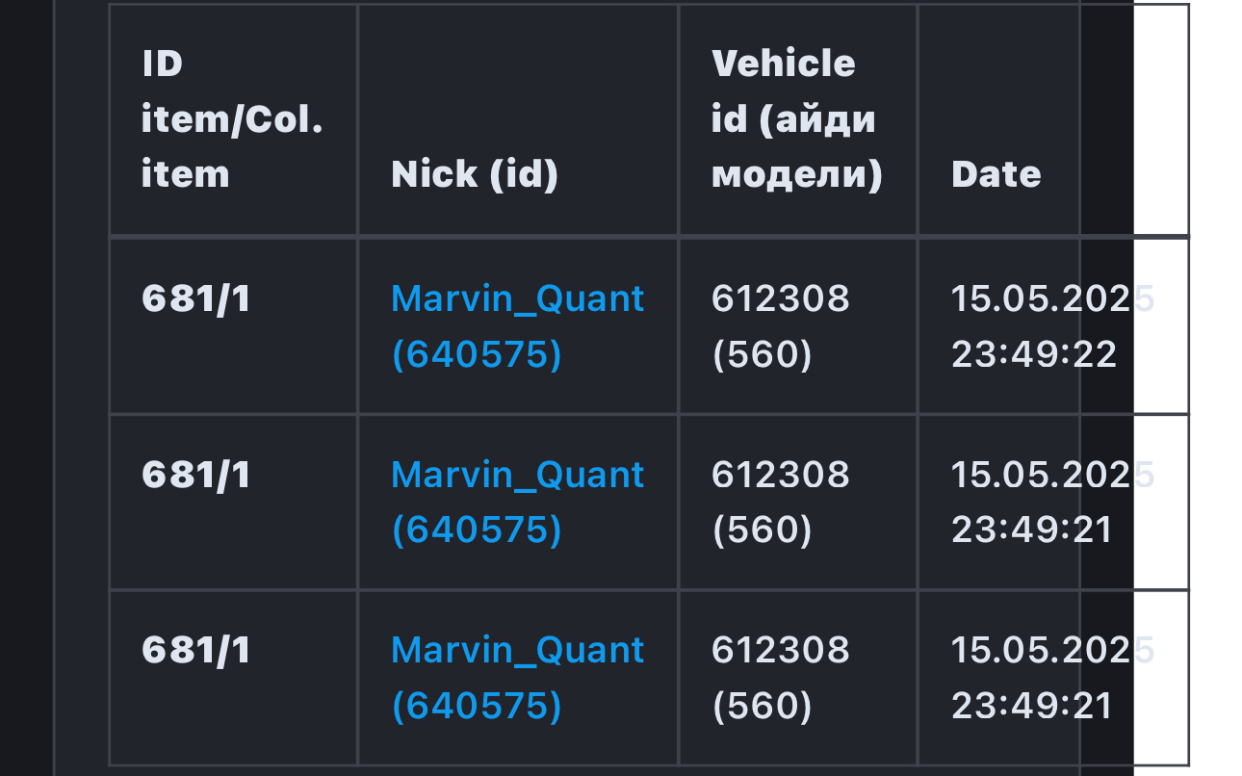Select the 681/1 cell in the third row
Screen dimensions: 1242x776
196,650
